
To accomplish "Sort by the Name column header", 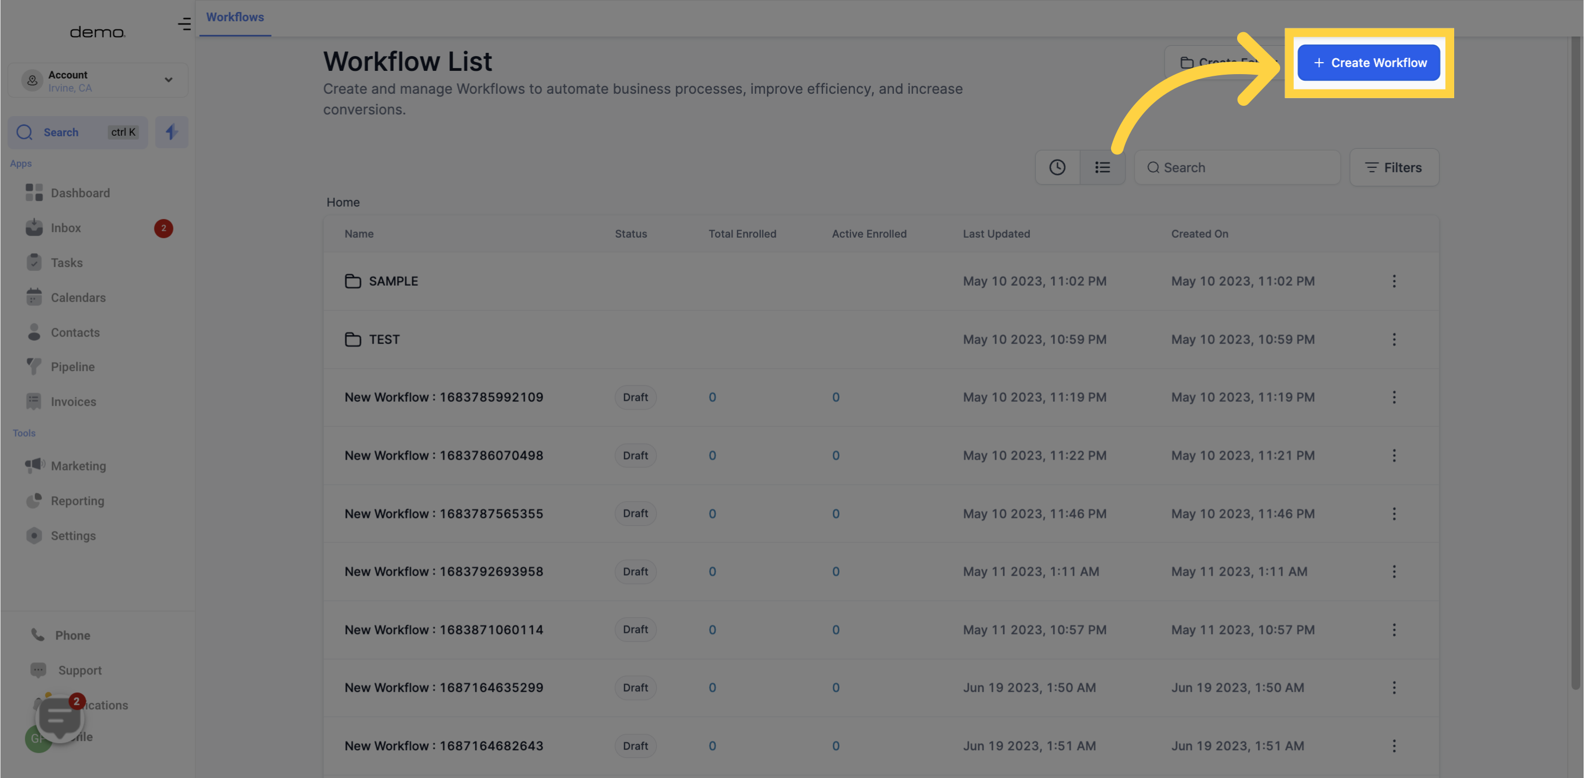I will (359, 234).
